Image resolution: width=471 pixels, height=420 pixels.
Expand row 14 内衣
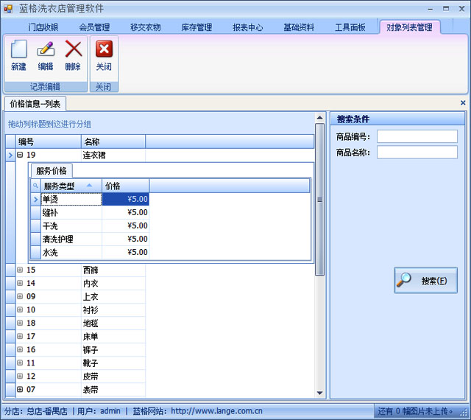[20, 283]
